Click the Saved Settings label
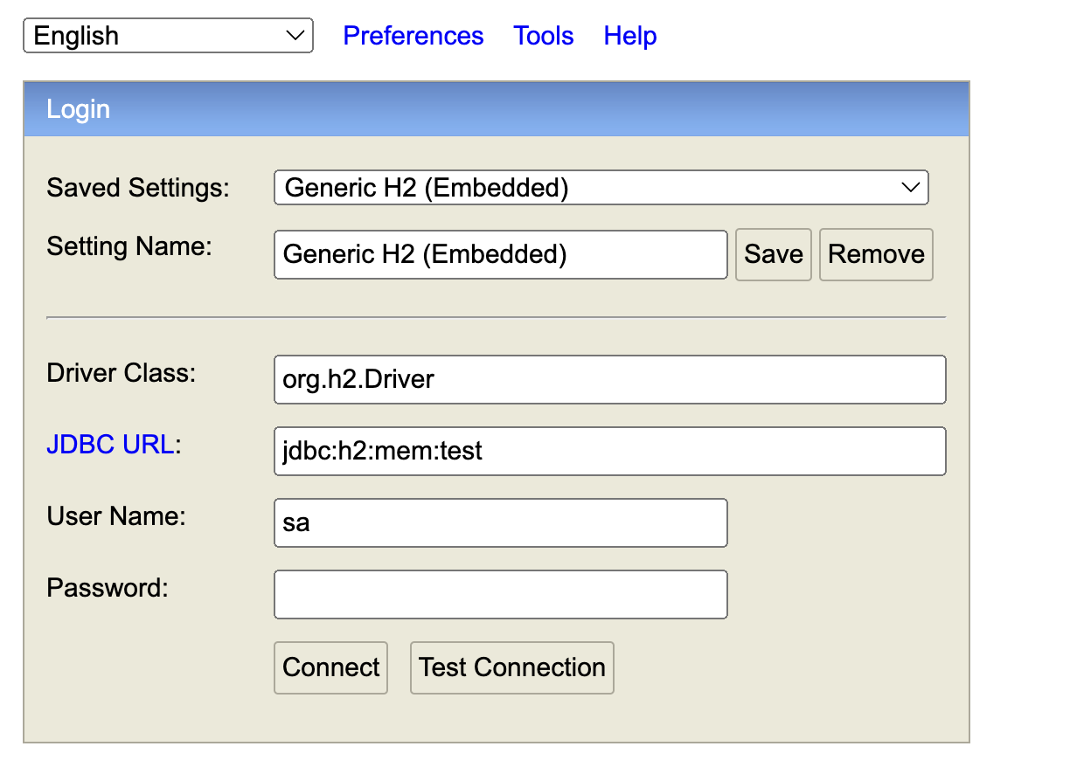This screenshot has width=1070, height=781. [138, 188]
